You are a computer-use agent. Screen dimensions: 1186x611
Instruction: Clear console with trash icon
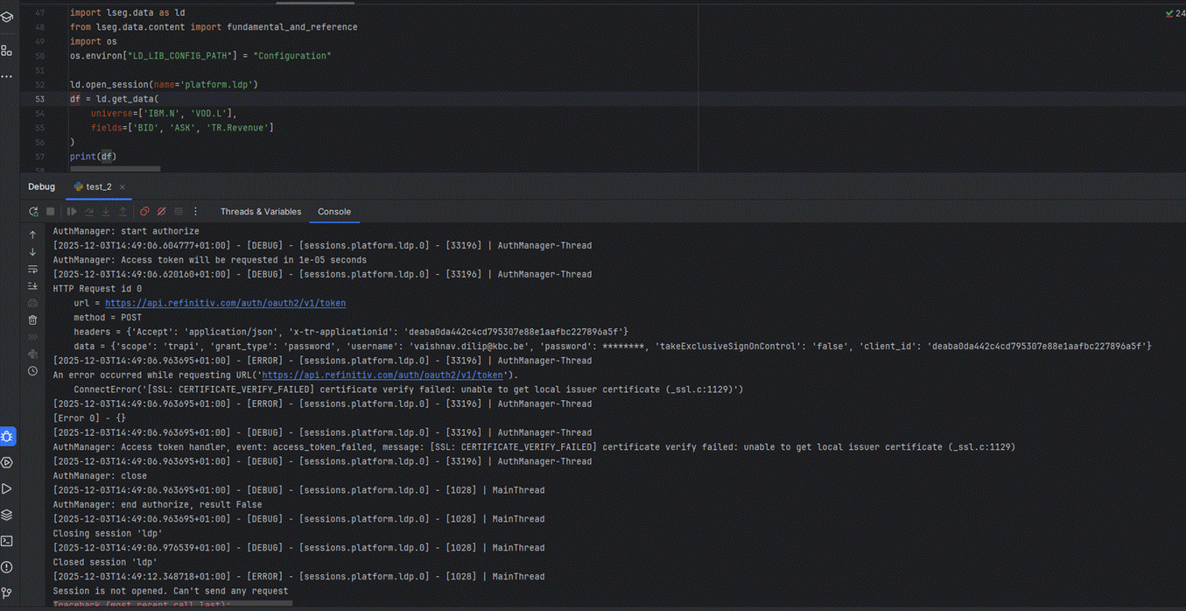click(33, 320)
